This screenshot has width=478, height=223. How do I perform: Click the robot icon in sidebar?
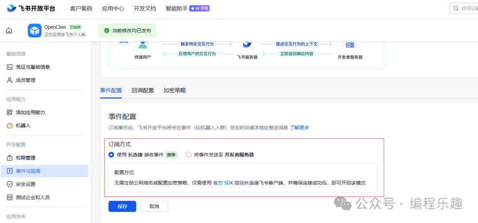click(9, 126)
